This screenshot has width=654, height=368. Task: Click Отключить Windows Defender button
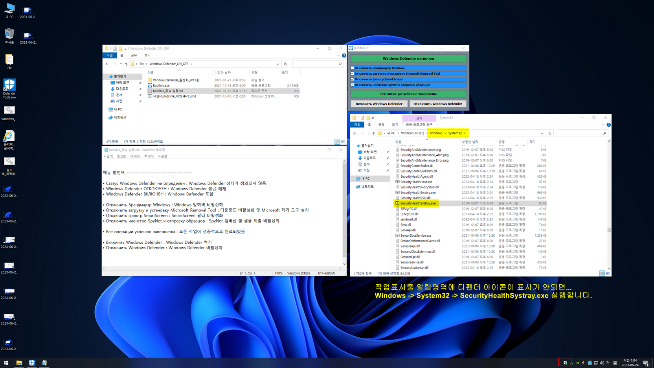tap(438, 104)
